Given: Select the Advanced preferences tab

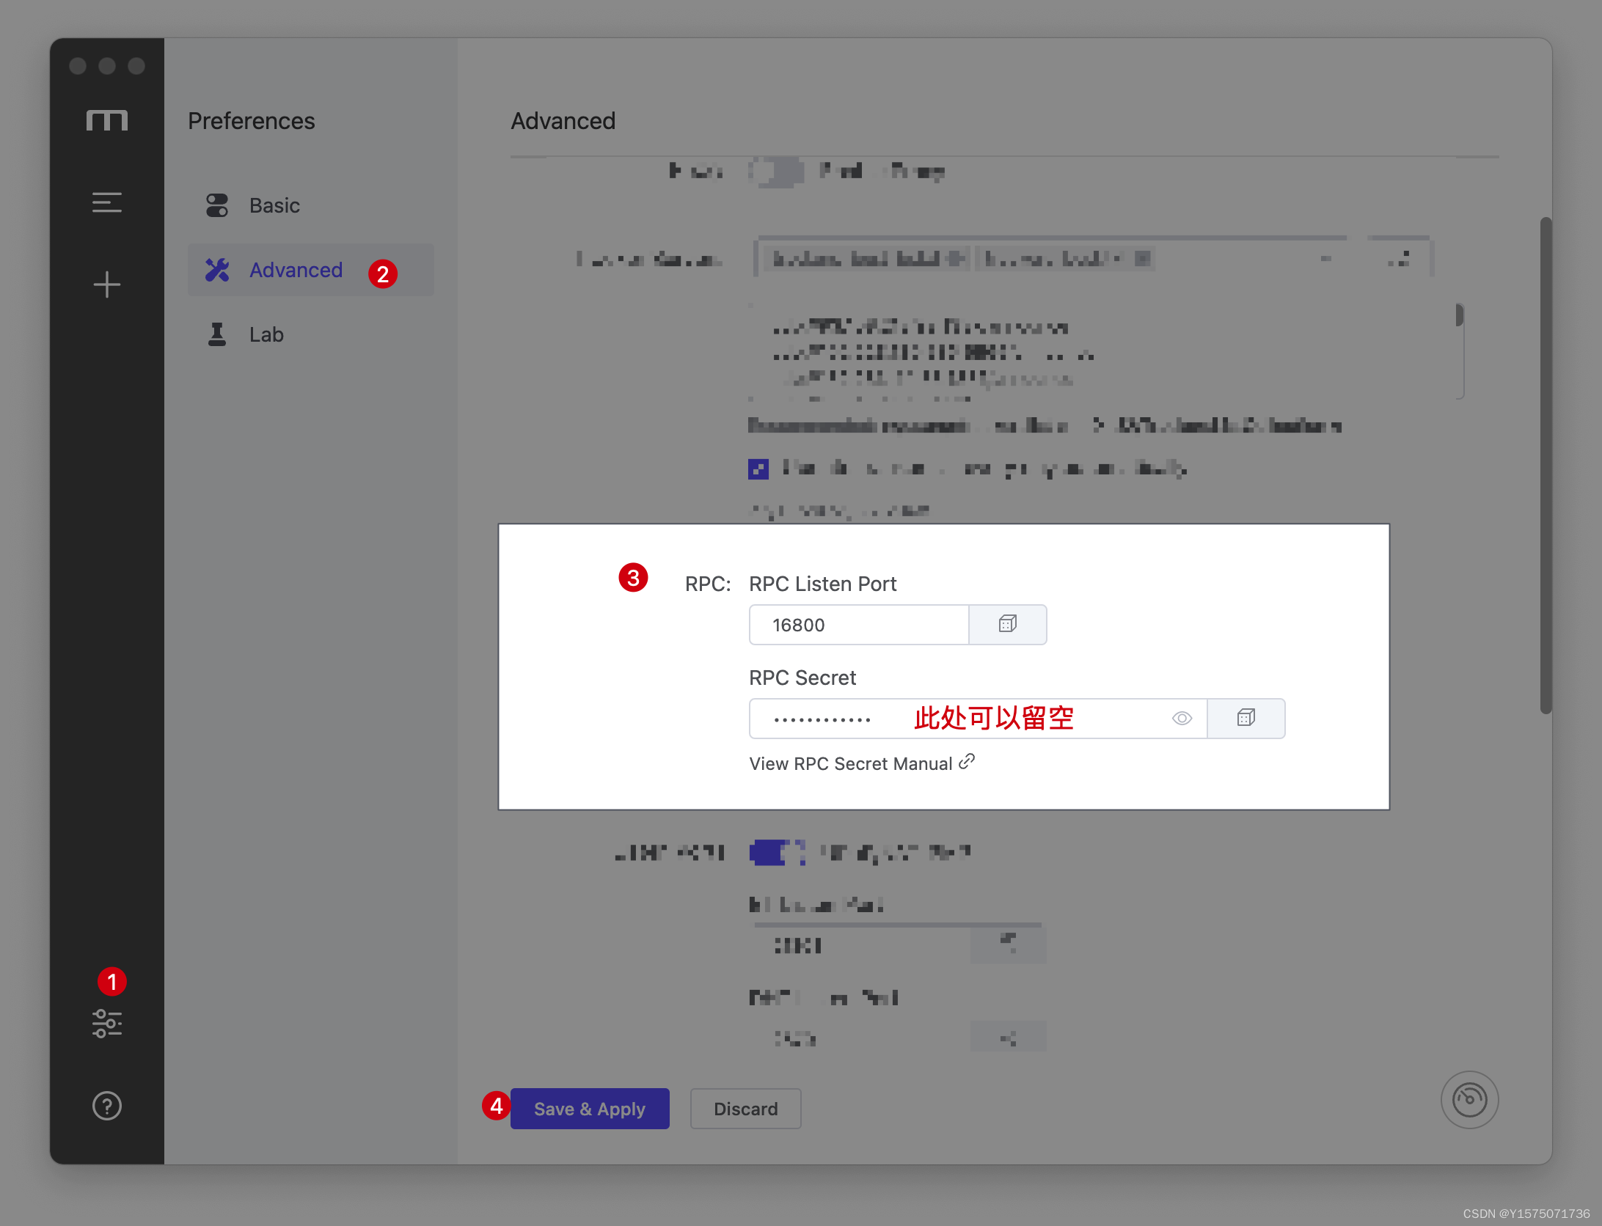Looking at the screenshot, I should (x=296, y=270).
